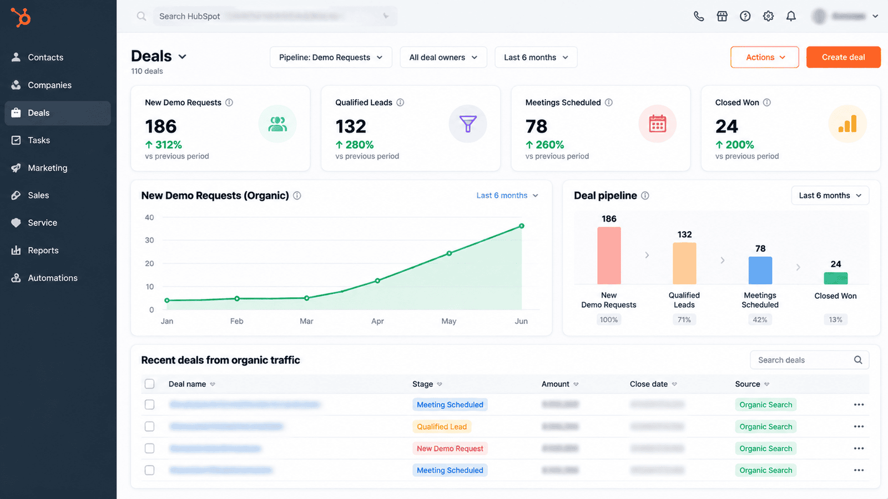Open the more options menu on the New Demo Request row
888x499 pixels.
(x=859, y=449)
